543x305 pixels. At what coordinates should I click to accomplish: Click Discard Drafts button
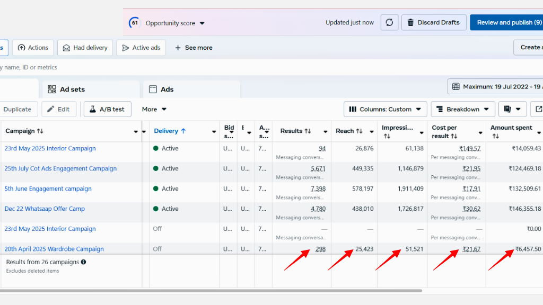pos(434,22)
